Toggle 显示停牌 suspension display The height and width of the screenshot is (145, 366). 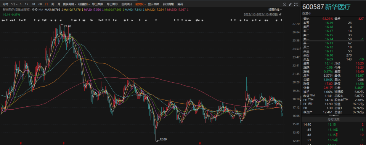pyautogui.click(x=153, y=4)
